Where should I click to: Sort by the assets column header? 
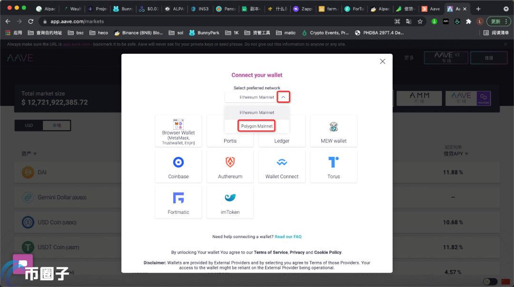tap(29, 153)
